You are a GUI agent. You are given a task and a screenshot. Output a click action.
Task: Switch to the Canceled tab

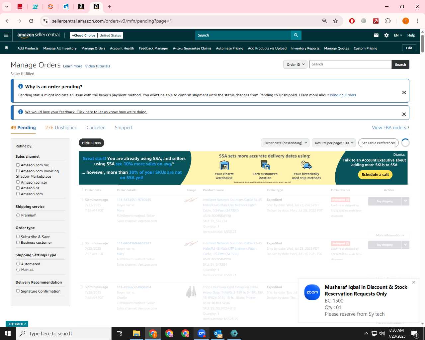point(96,127)
